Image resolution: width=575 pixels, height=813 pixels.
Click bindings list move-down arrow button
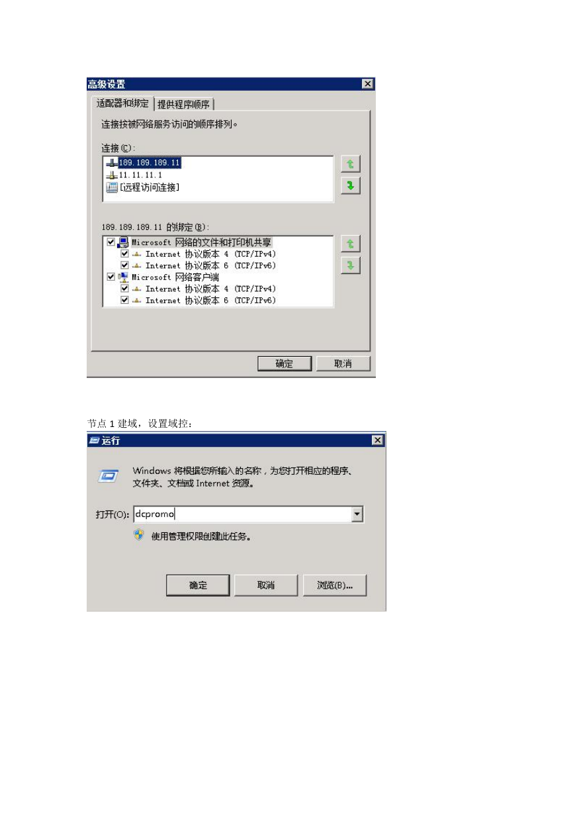coord(350,265)
